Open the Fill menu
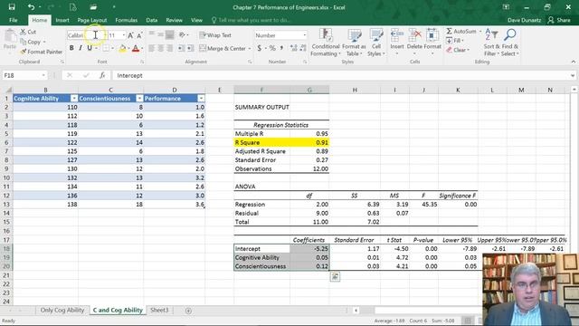The height and width of the screenshot is (326, 579). (x=455, y=41)
